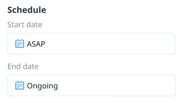Open the ASAP start date dropdown
This screenshot has height=103, width=182.
[92, 44]
